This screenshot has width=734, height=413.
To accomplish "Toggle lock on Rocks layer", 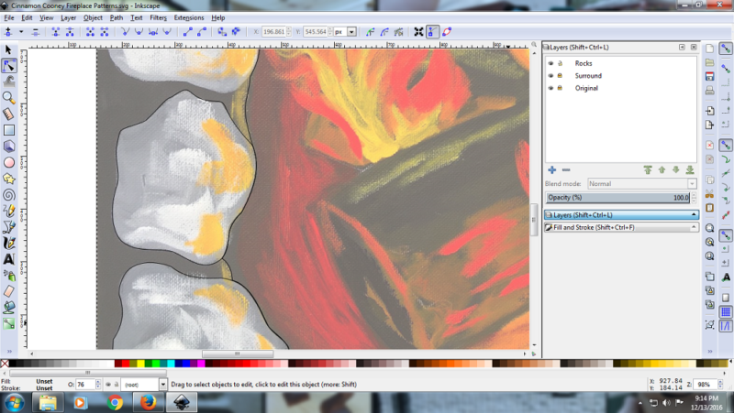I will [560, 63].
